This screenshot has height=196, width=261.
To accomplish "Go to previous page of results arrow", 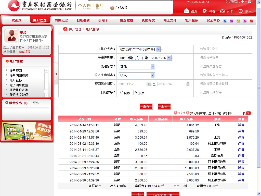I will (176, 113).
